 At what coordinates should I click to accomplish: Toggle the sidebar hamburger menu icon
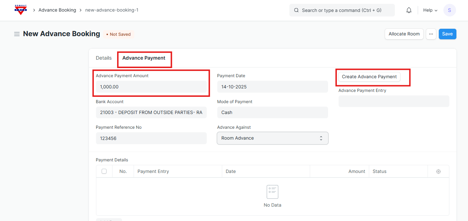[17, 34]
